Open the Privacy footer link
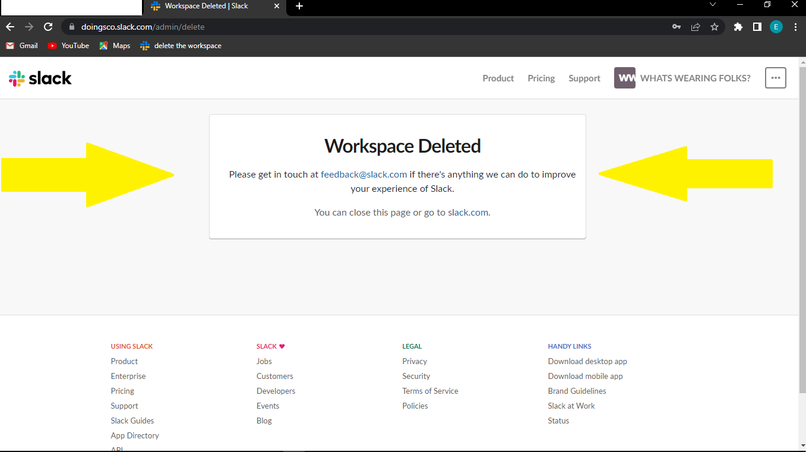 tap(415, 361)
